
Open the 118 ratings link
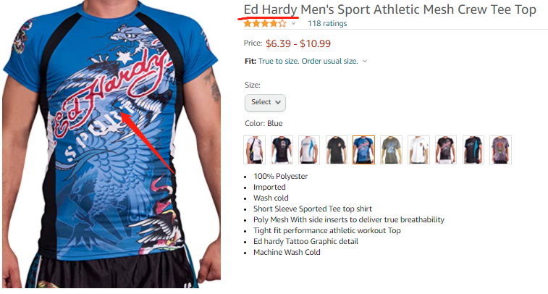point(327,23)
